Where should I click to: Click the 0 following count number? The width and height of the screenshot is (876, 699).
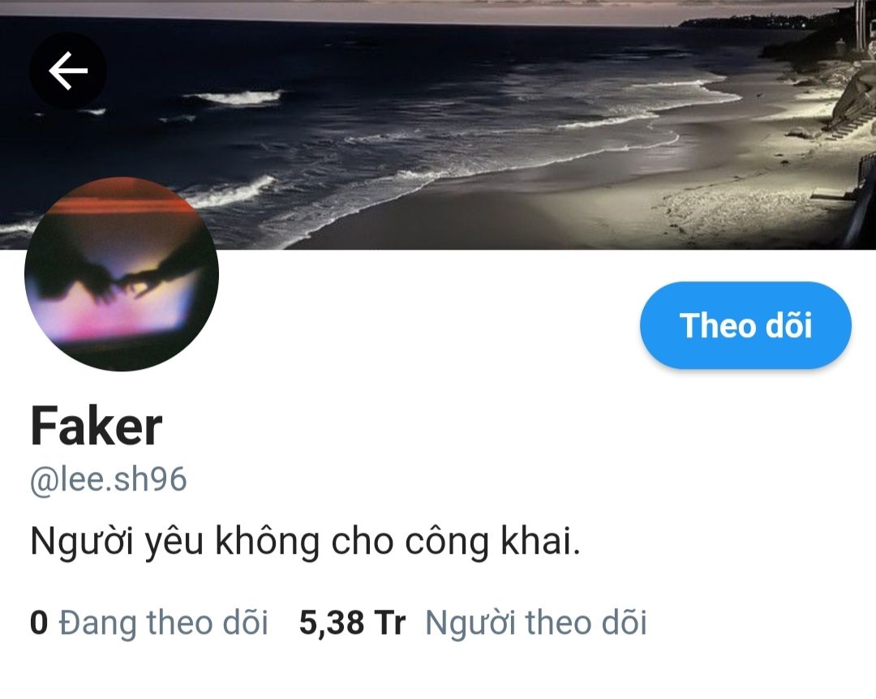pos(39,623)
